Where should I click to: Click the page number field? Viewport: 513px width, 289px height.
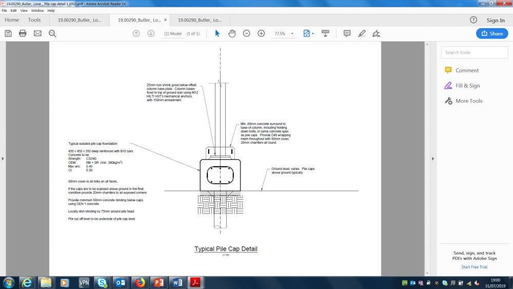(x=173, y=33)
